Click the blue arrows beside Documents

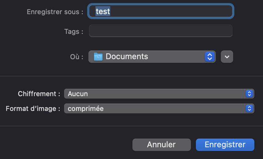[210, 57]
